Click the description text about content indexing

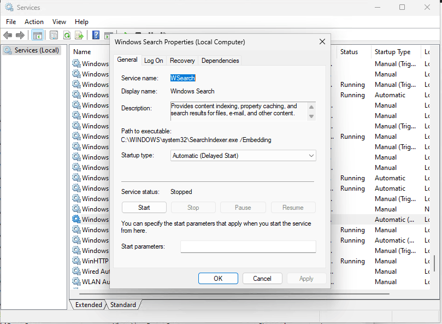pyautogui.click(x=234, y=110)
